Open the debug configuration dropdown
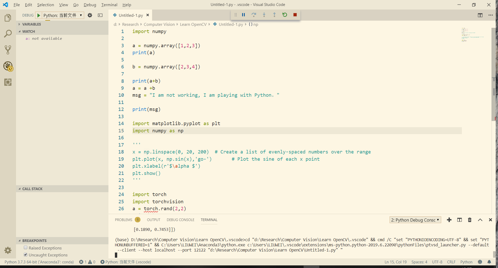Image resolution: width=498 pixels, height=268 pixels. coord(63,15)
